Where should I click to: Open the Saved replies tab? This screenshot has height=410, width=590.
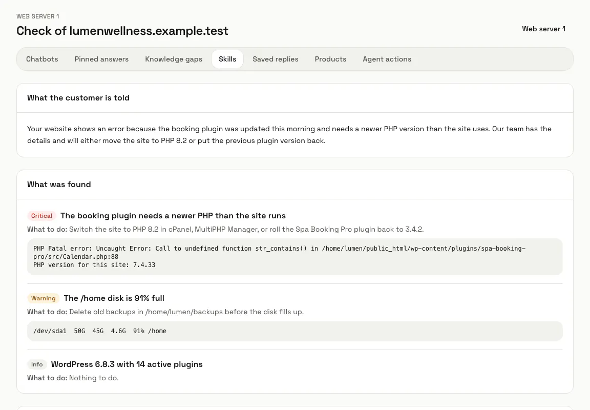[x=276, y=59]
